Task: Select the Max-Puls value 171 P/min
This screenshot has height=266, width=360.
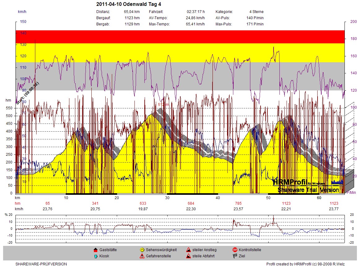Action: point(257,24)
